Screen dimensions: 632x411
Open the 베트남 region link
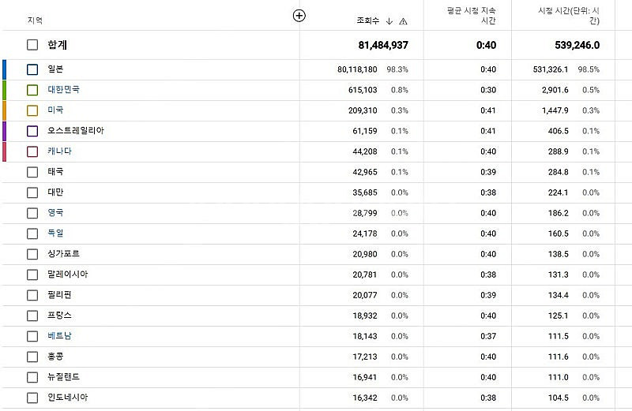coord(59,336)
